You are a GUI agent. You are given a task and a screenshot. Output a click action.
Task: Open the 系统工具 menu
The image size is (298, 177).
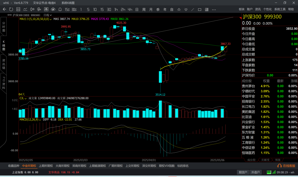click(x=280, y=9)
